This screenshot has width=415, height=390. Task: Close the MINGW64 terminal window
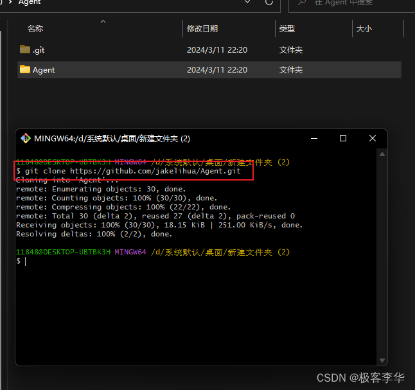[x=373, y=138]
